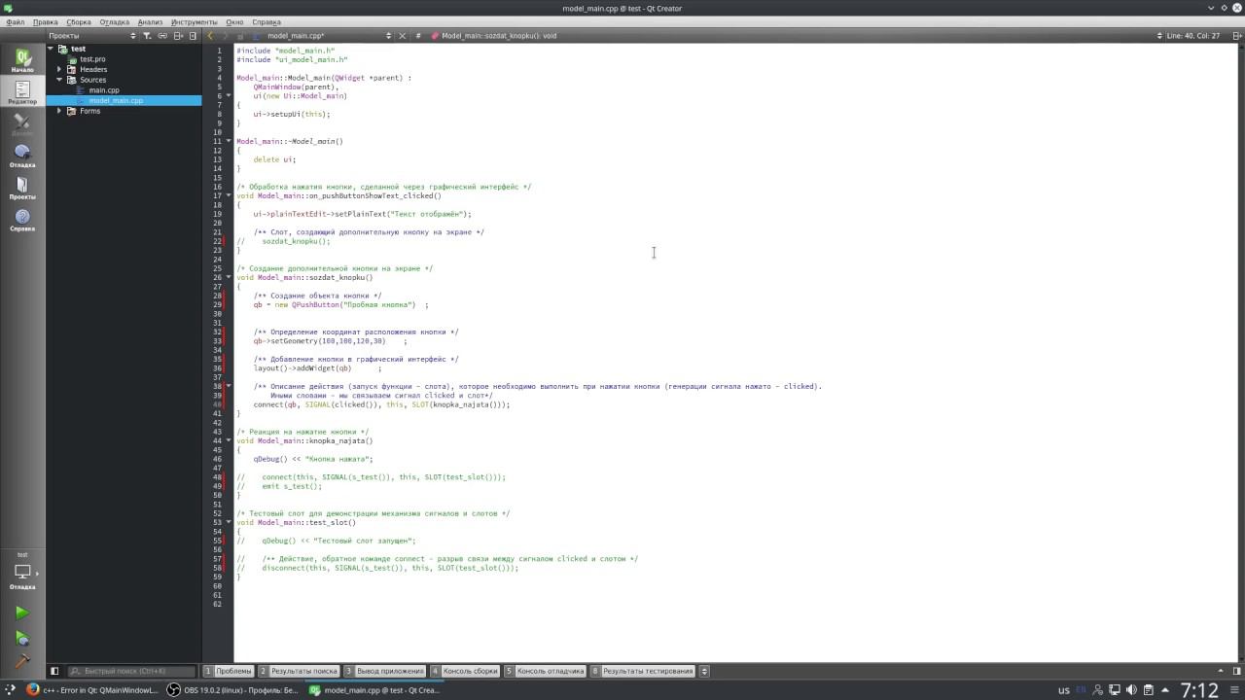The image size is (1245, 700).
Task: Show the Консоль сборки pane
Action: (x=465, y=671)
